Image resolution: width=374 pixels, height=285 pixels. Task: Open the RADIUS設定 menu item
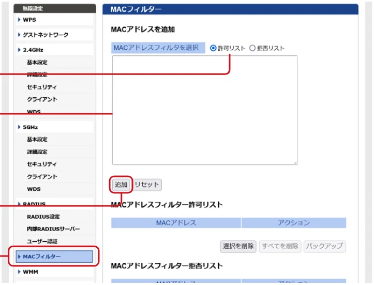43,217
